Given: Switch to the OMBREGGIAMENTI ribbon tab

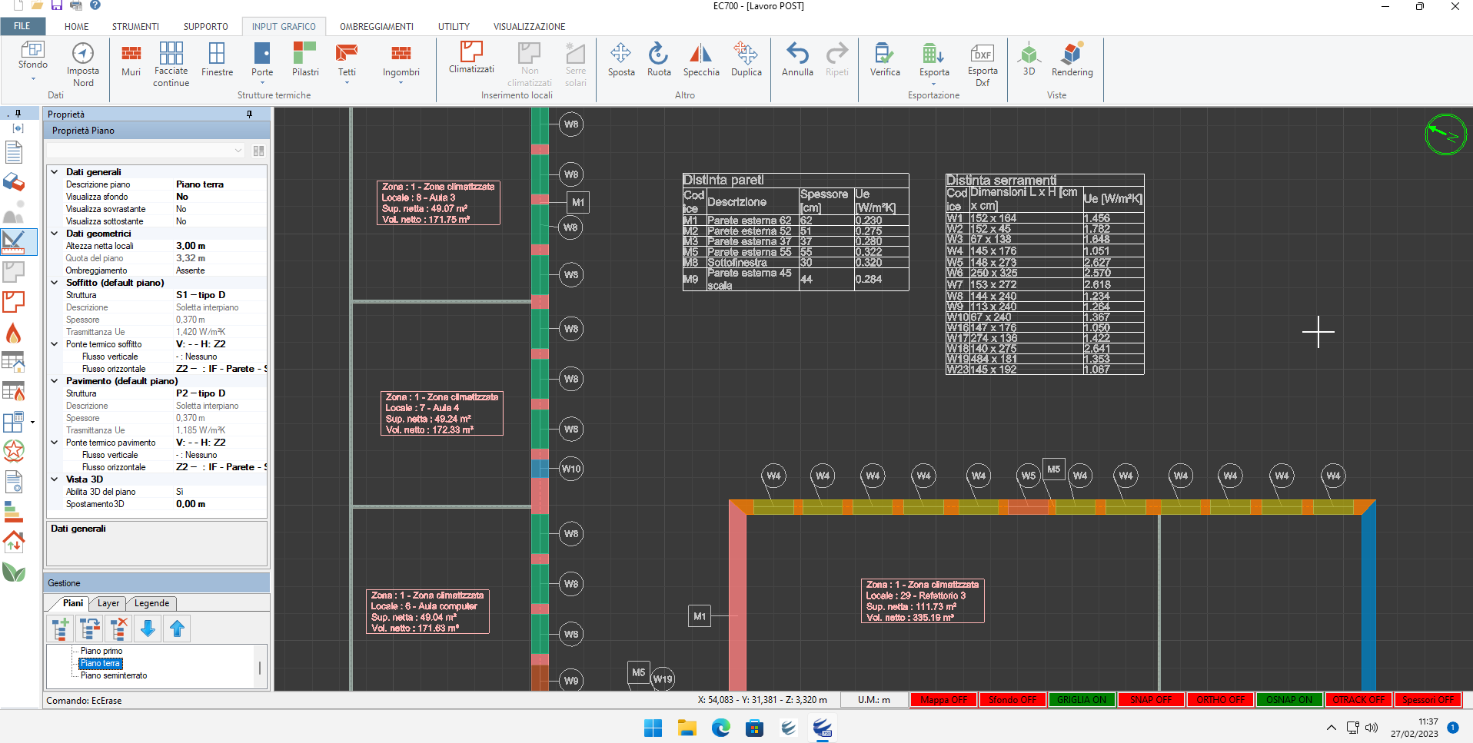Looking at the screenshot, I should (377, 26).
